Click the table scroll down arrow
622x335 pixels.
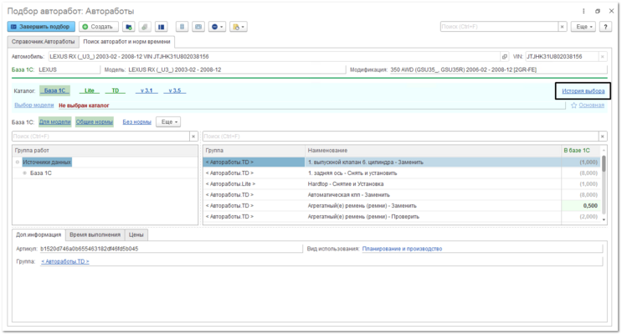(604, 219)
